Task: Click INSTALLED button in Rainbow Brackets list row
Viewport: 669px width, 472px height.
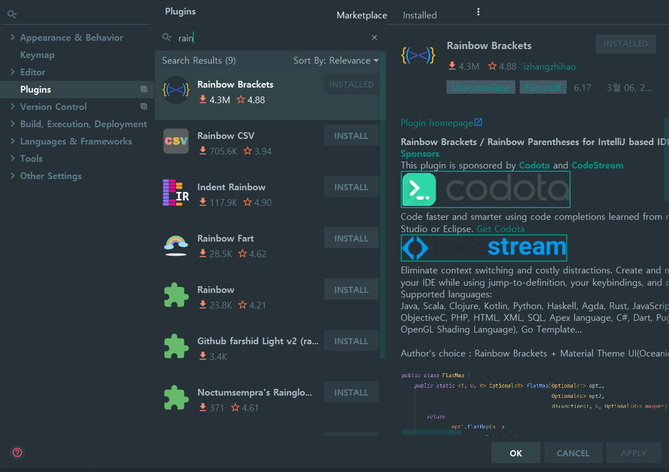Action: pos(351,84)
